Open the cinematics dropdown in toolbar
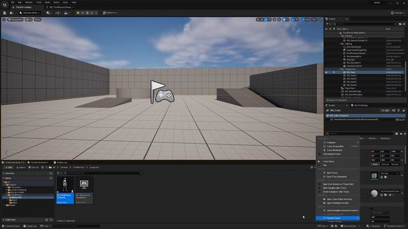The image size is (408, 229). click(x=66, y=13)
